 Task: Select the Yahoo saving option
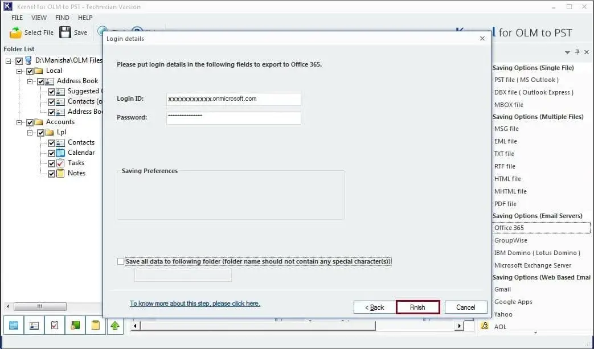[503, 314]
